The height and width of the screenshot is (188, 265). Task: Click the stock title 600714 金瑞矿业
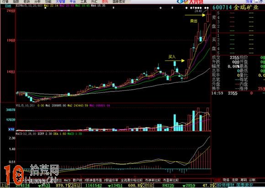pyautogui.click(x=235, y=7)
